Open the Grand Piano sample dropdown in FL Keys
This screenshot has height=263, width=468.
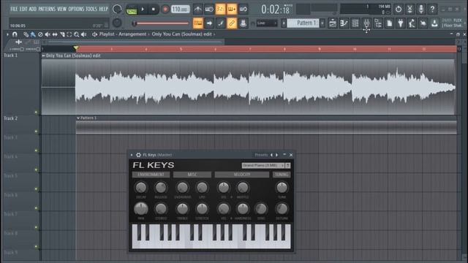coord(263,165)
